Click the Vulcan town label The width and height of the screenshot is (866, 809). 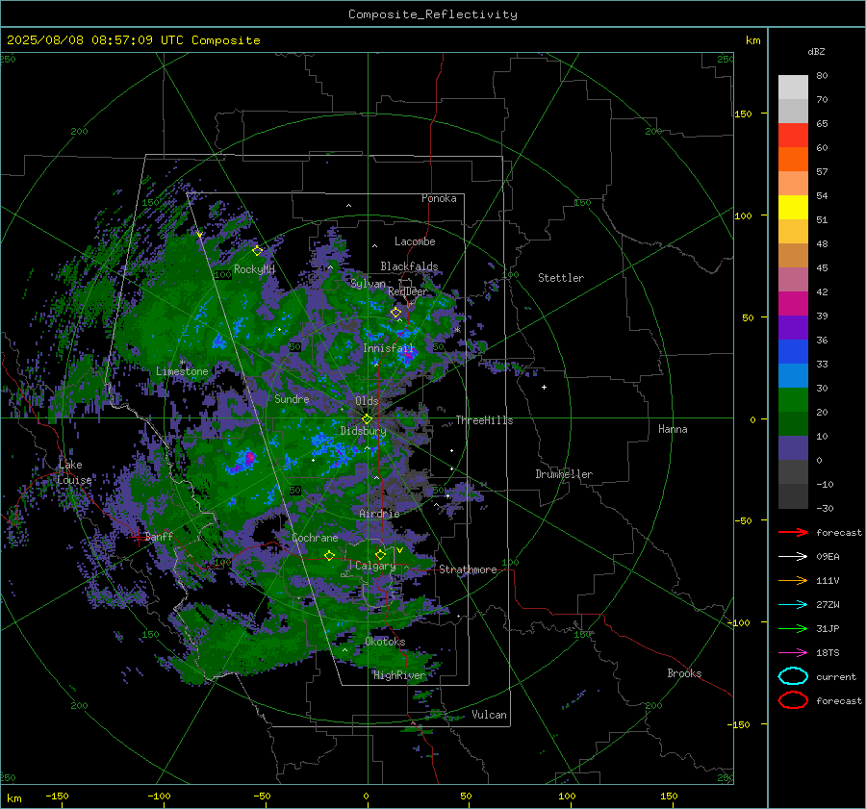[x=489, y=715]
